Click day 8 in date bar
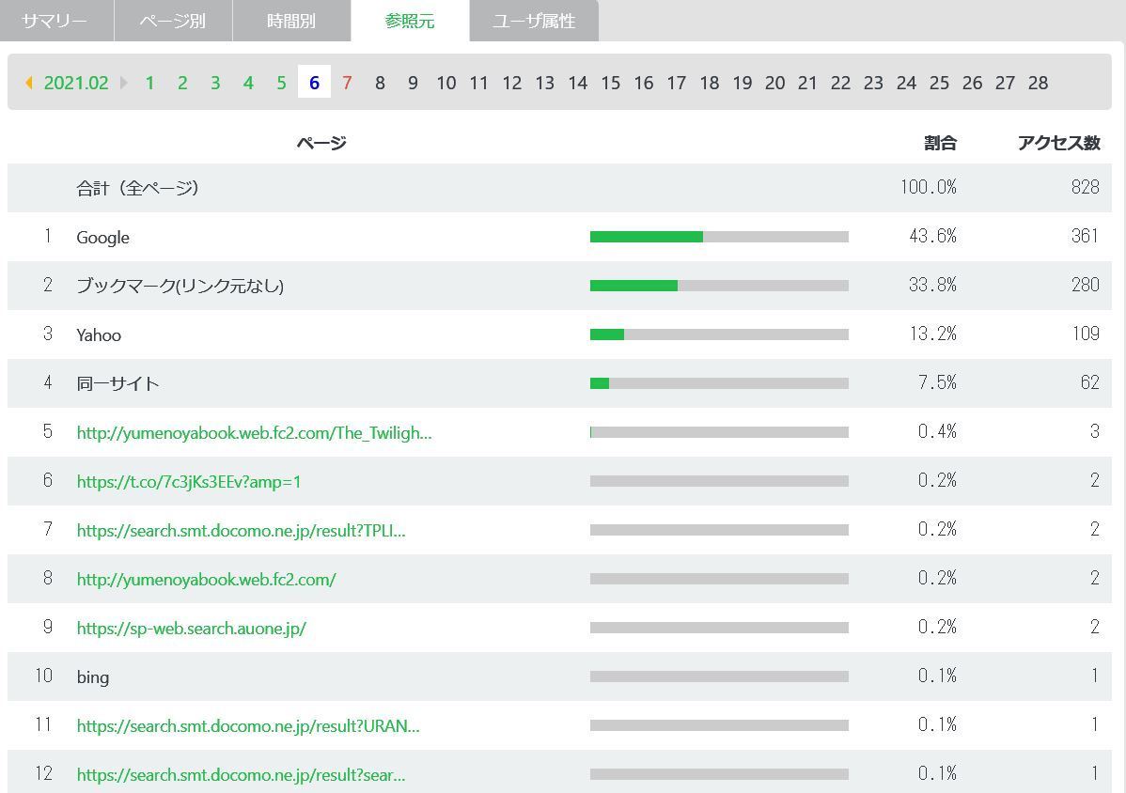Image resolution: width=1126 pixels, height=793 pixels. 380,83
